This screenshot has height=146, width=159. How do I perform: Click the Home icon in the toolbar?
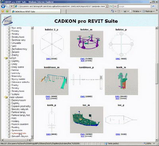tap(112, 12)
